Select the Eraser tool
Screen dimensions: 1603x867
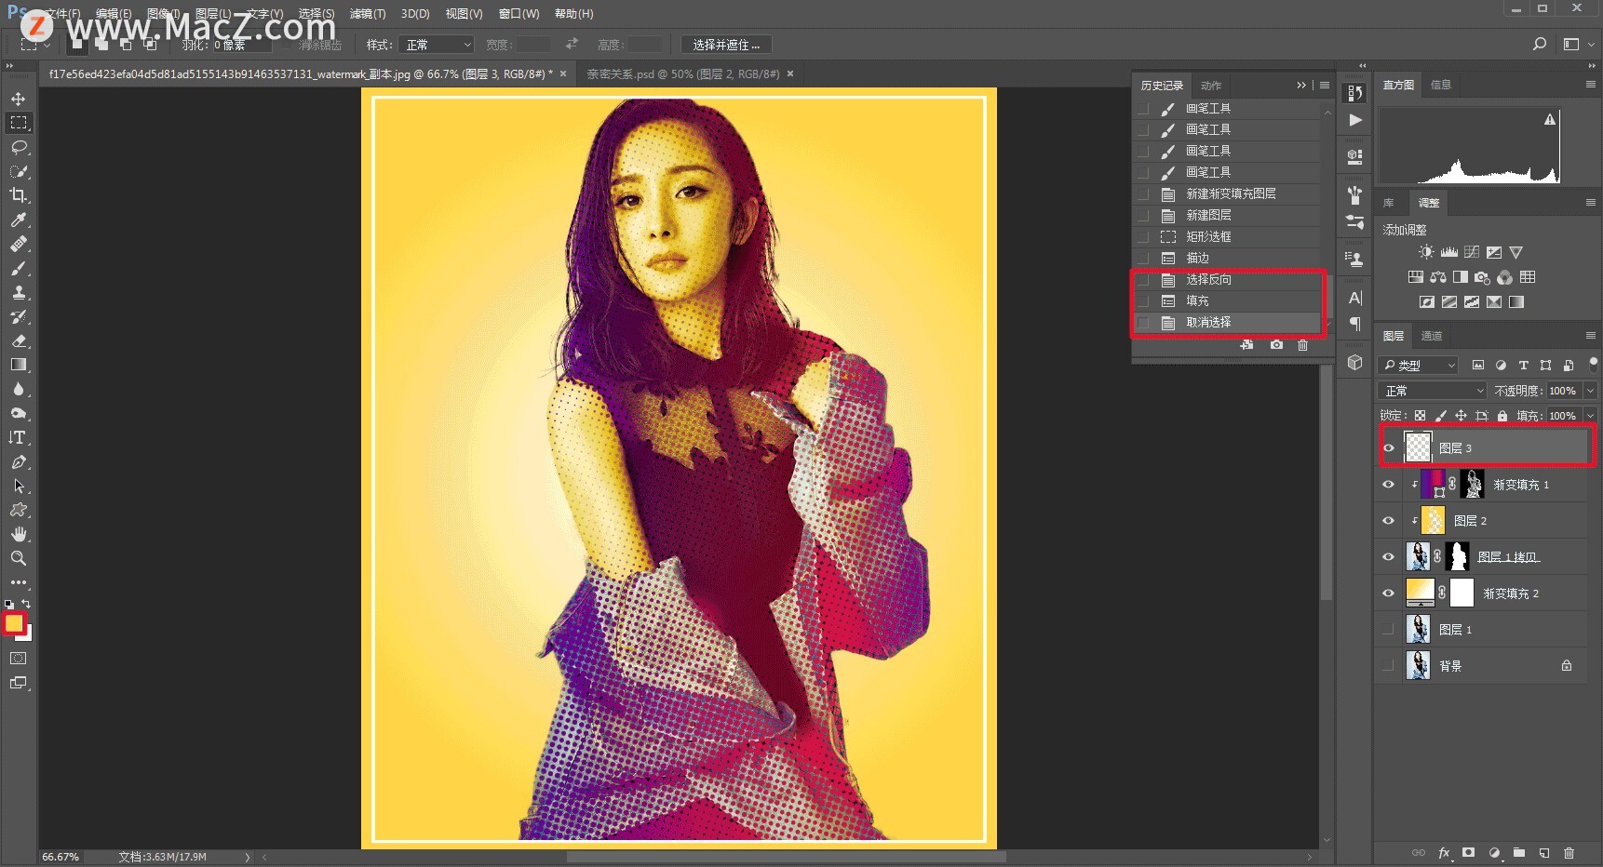[x=18, y=340]
